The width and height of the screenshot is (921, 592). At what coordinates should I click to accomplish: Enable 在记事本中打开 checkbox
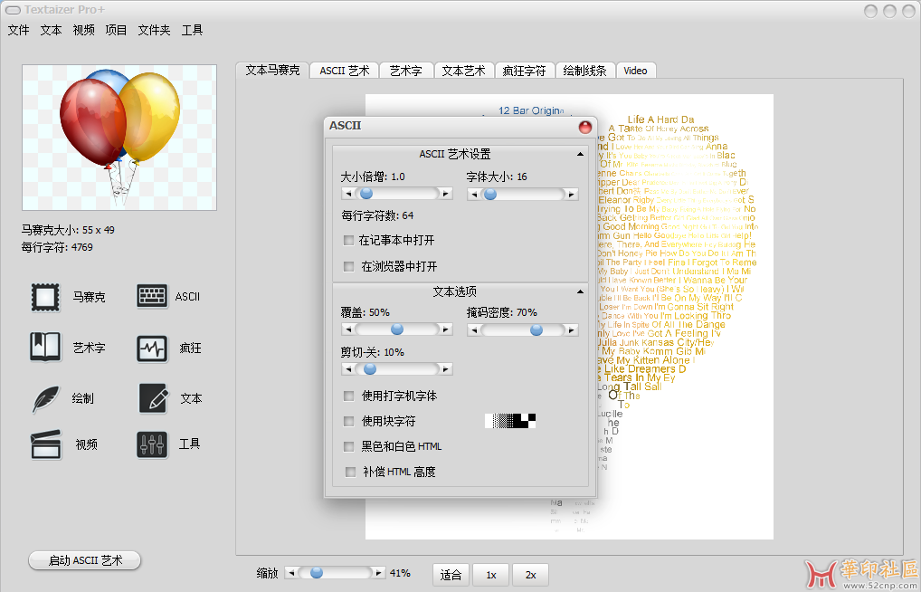click(x=349, y=241)
